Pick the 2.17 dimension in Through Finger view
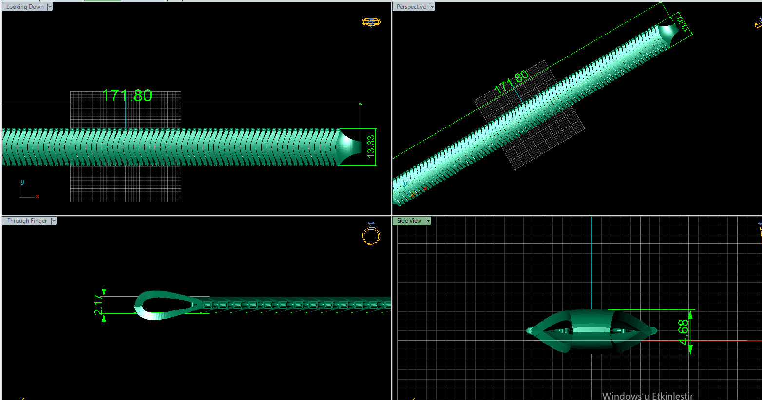 (98, 305)
